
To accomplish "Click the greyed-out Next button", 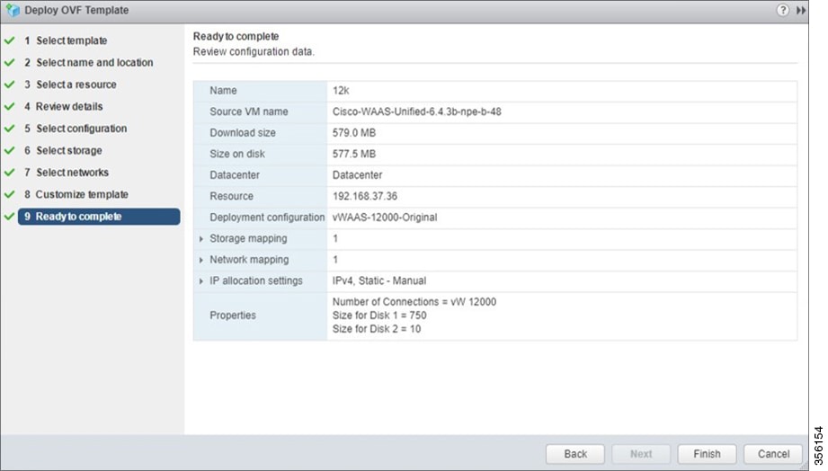I will [x=640, y=454].
